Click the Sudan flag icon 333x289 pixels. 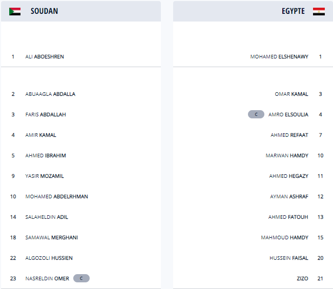coord(15,11)
